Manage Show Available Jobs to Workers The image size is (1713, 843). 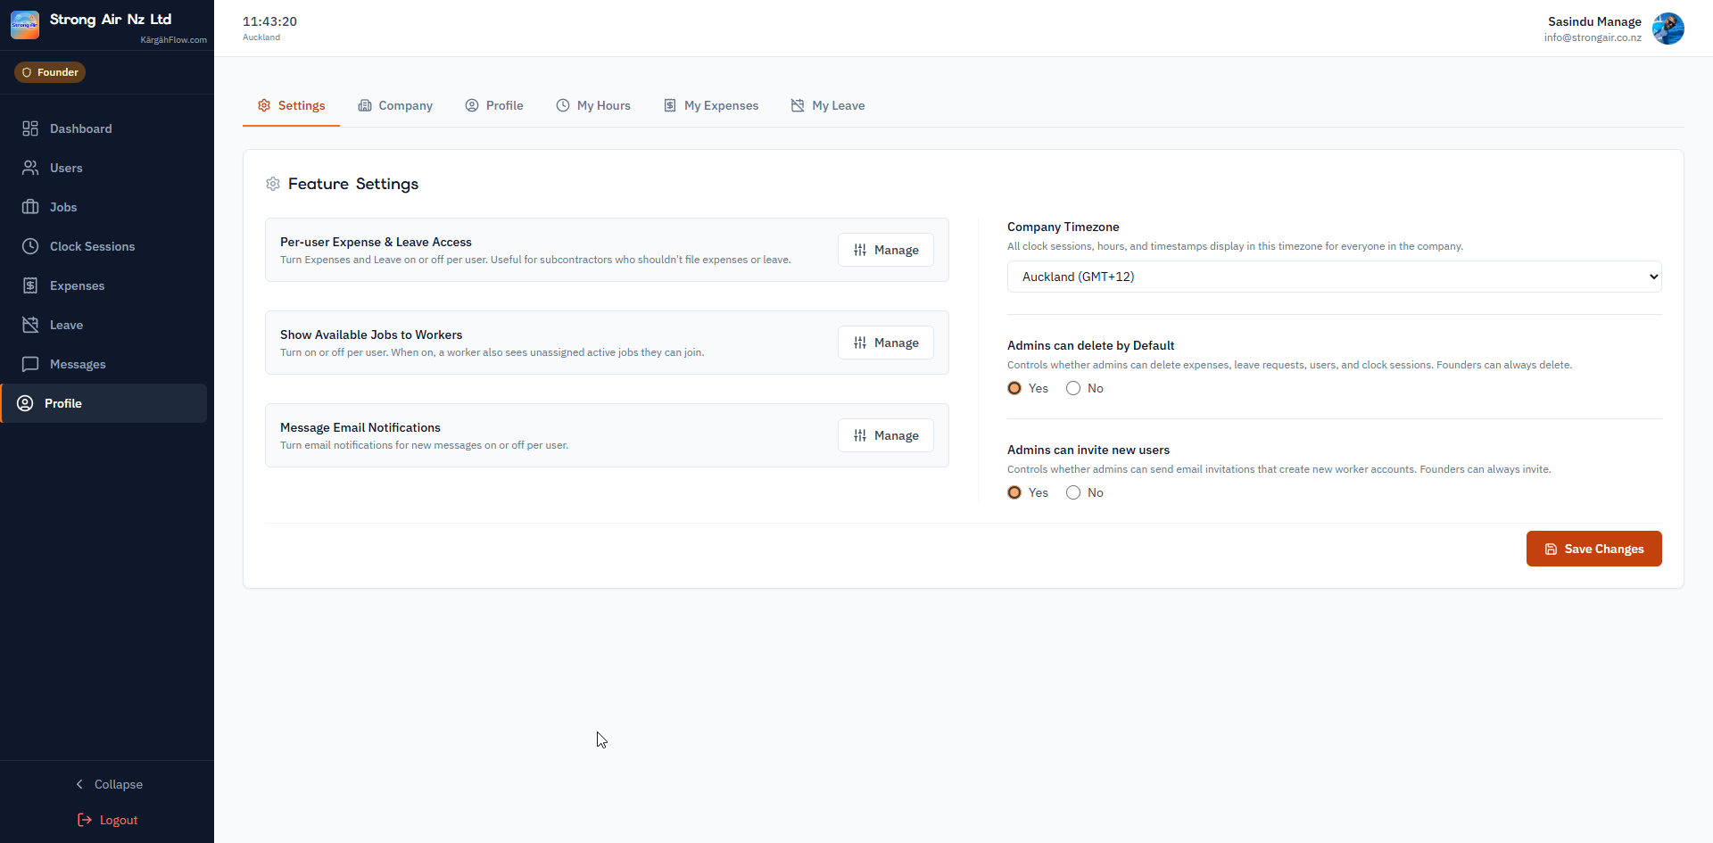point(885,343)
